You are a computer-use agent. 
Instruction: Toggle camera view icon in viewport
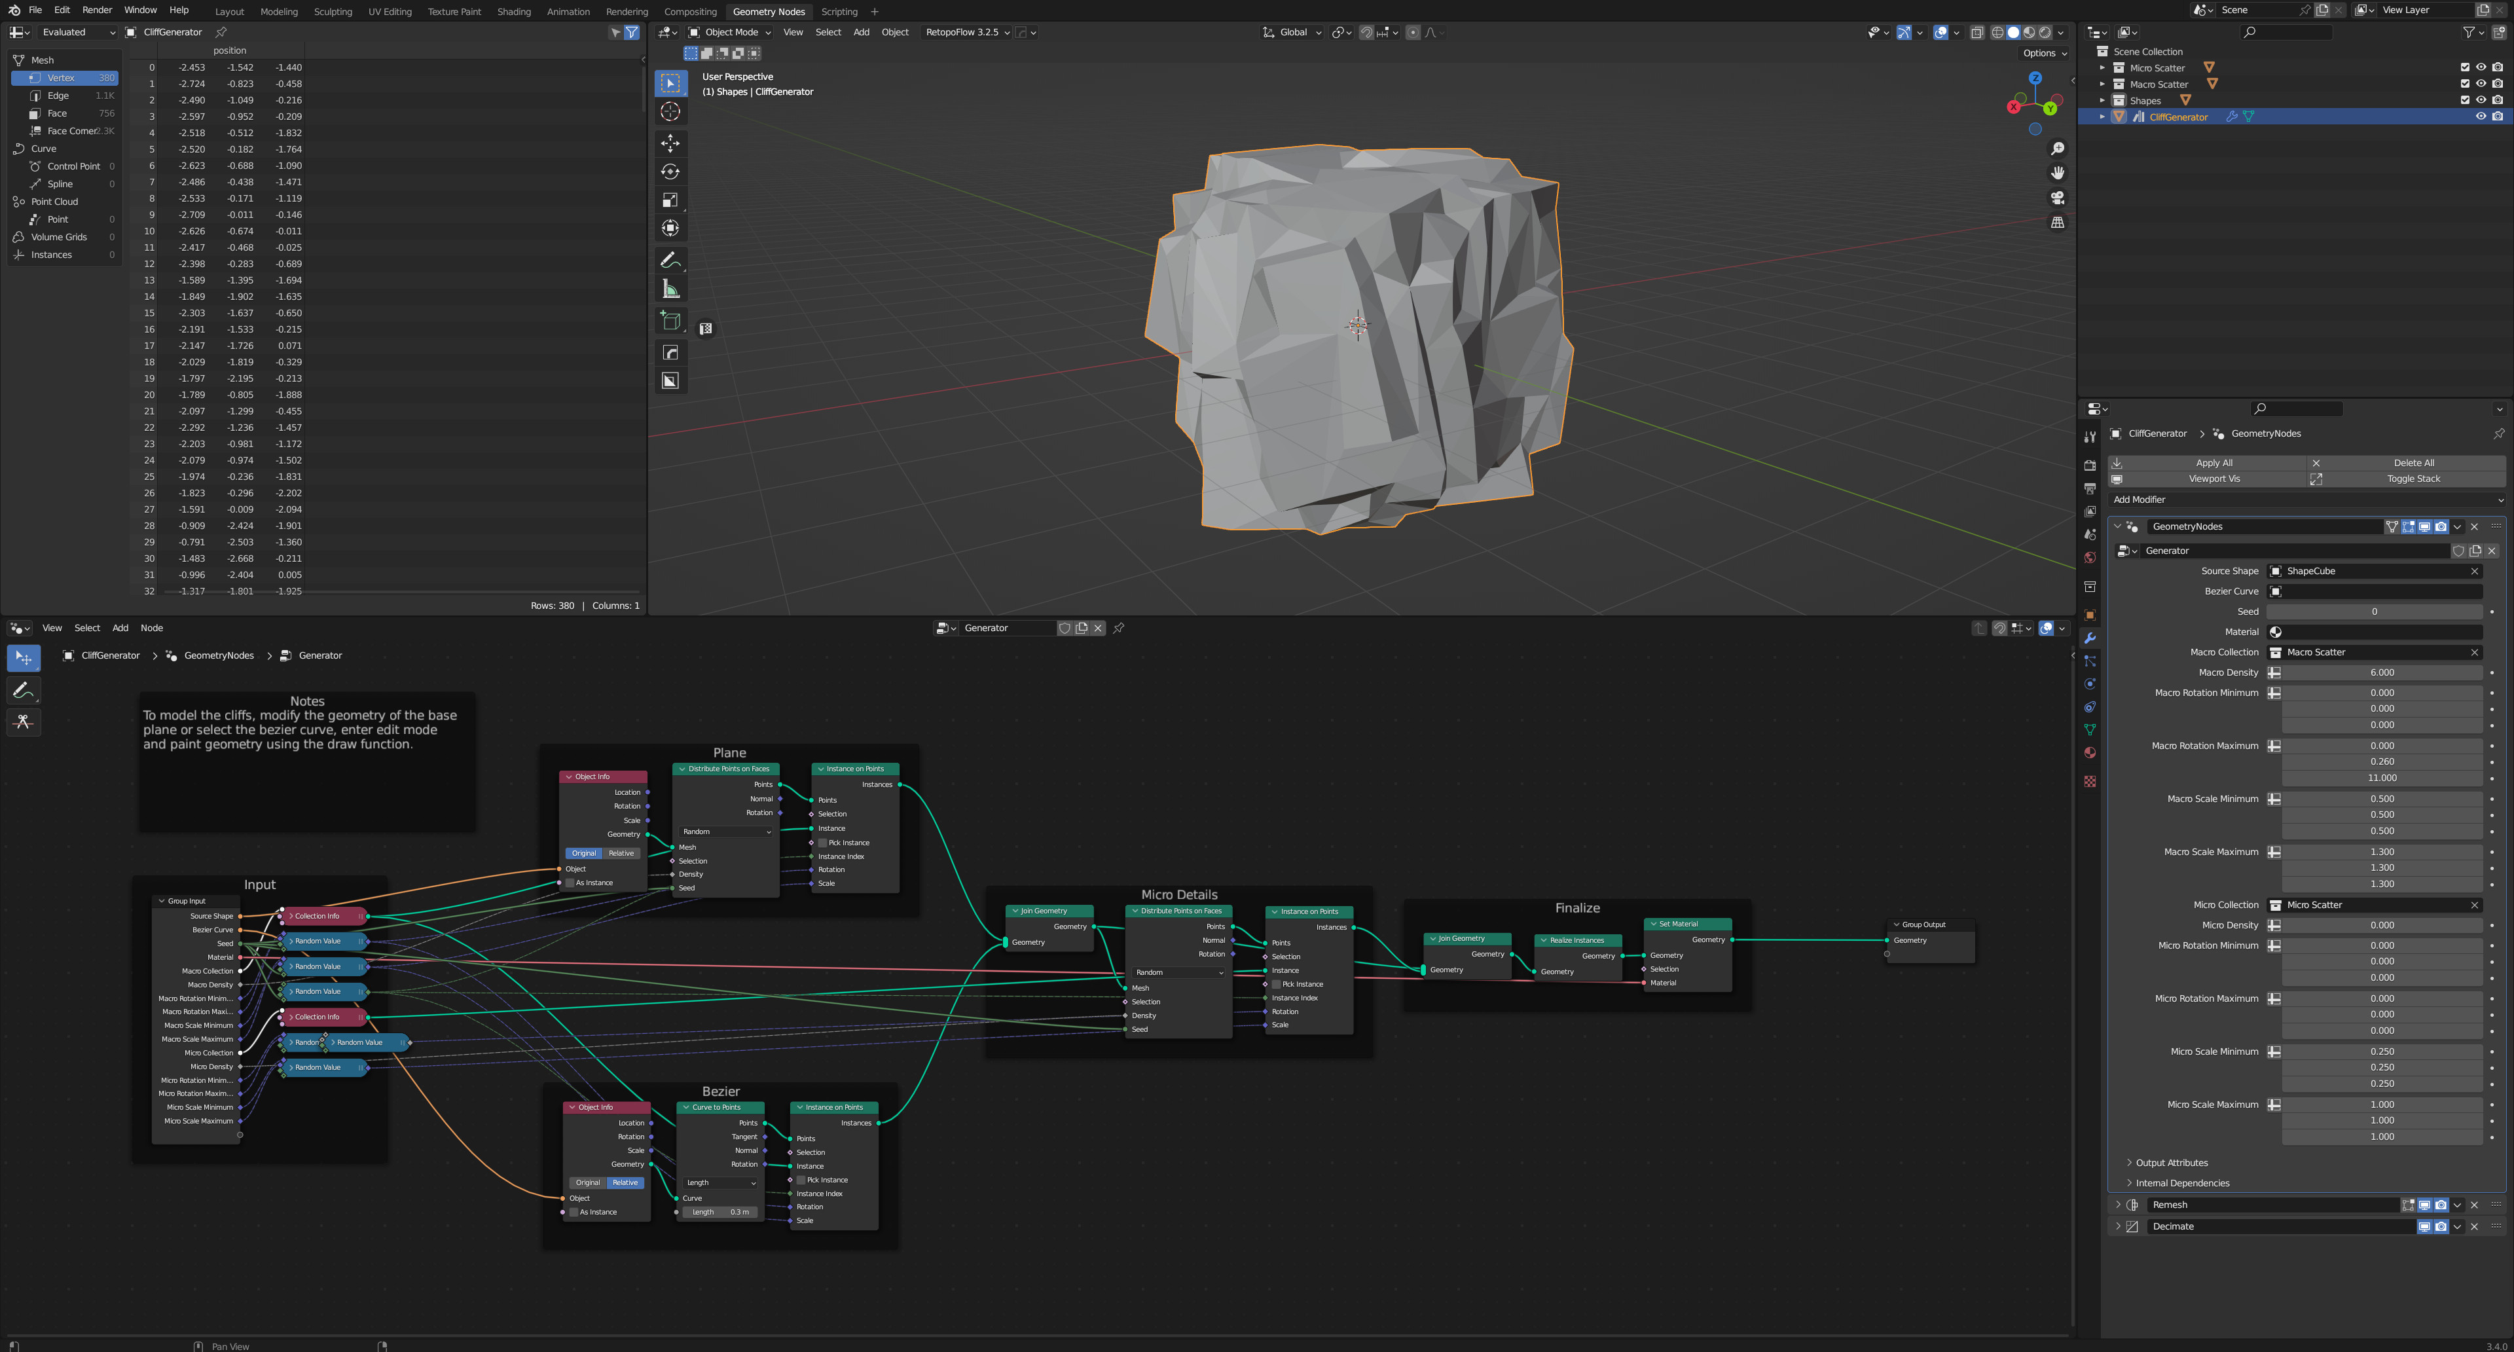pyautogui.click(x=2057, y=197)
